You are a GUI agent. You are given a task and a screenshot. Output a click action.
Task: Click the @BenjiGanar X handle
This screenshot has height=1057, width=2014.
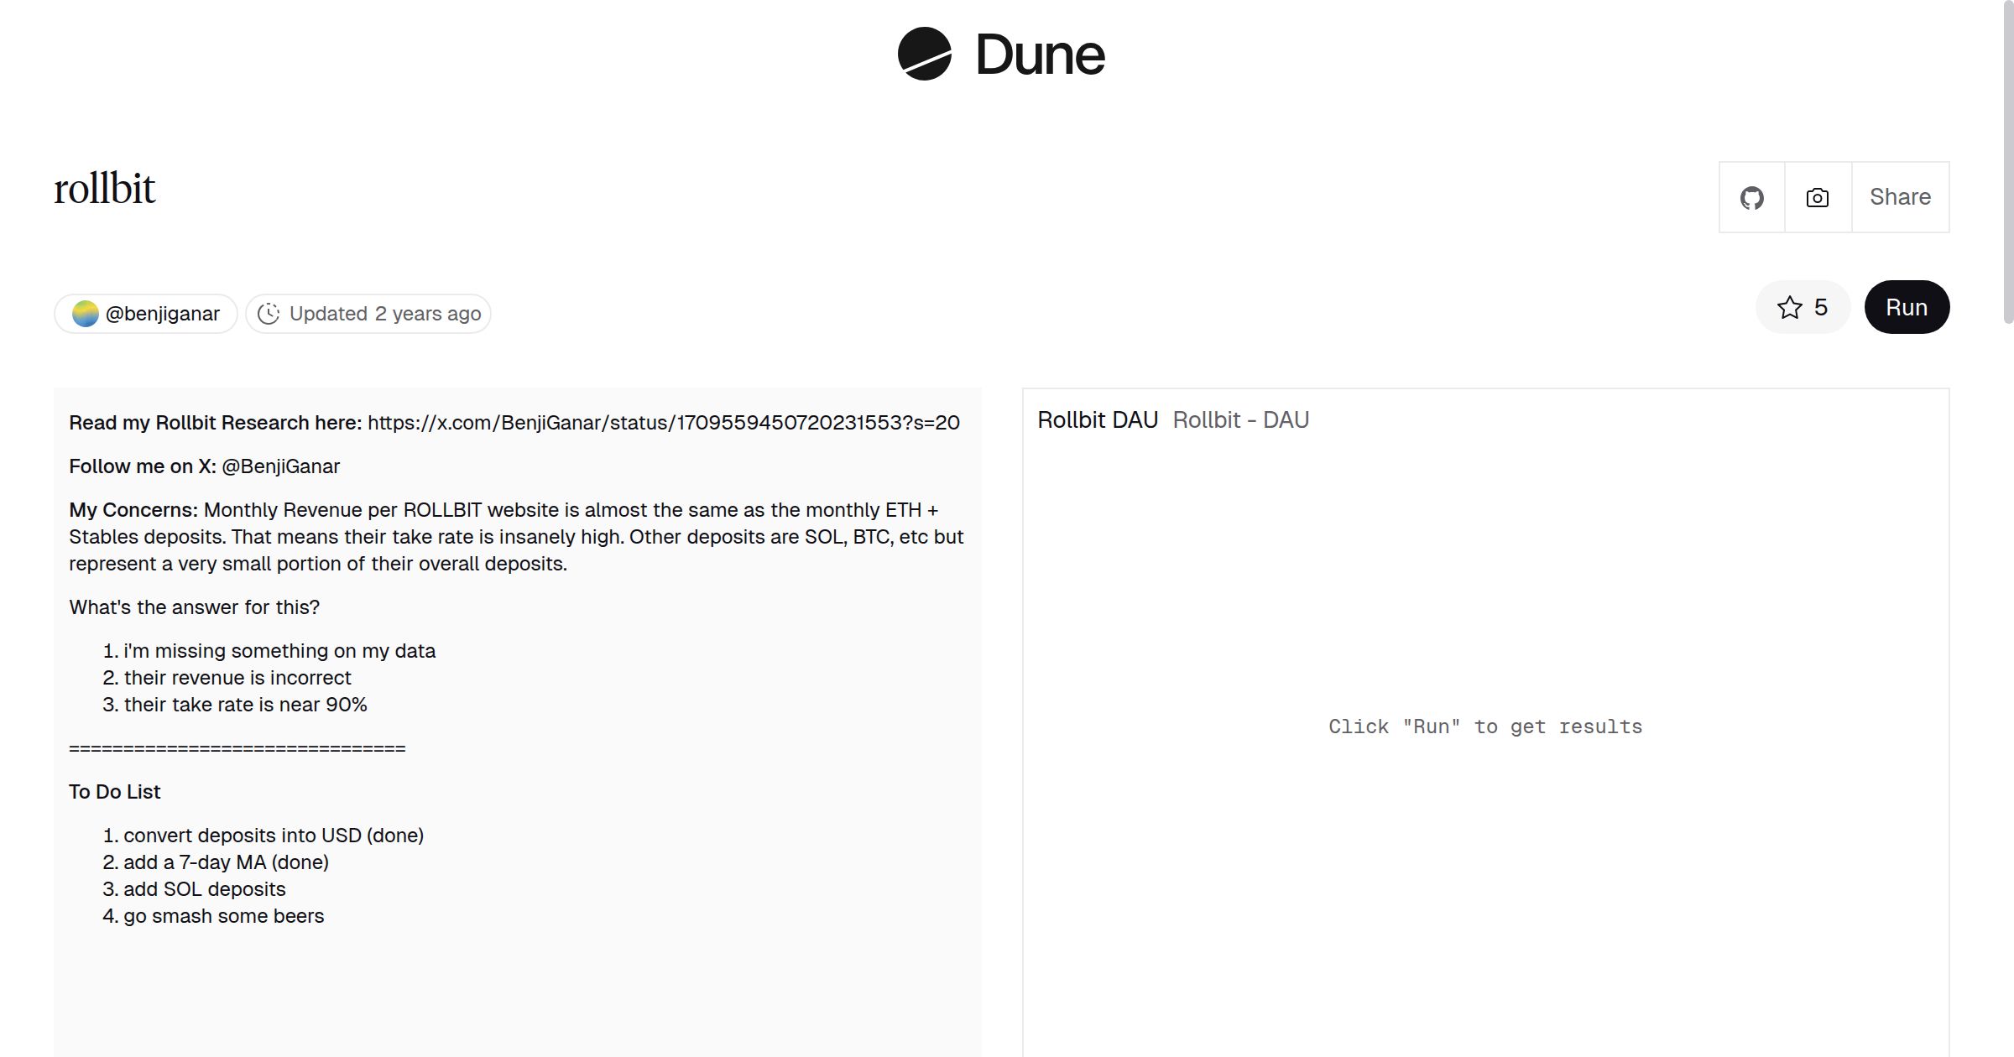(x=280, y=466)
